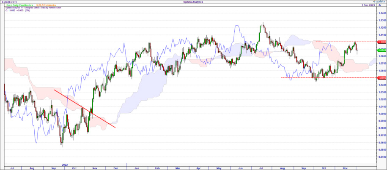This screenshot has height=170, width=387.
Task: Click the Dec month label on time axis
Action: 114,168
